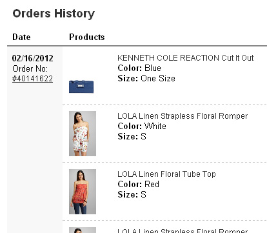Click 'Size: S' under the tube top

point(132,194)
